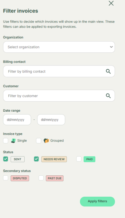The height and width of the screenshot is (218, 125).
Task: Click the billing contact search icon
Action: tap(108, 71)
